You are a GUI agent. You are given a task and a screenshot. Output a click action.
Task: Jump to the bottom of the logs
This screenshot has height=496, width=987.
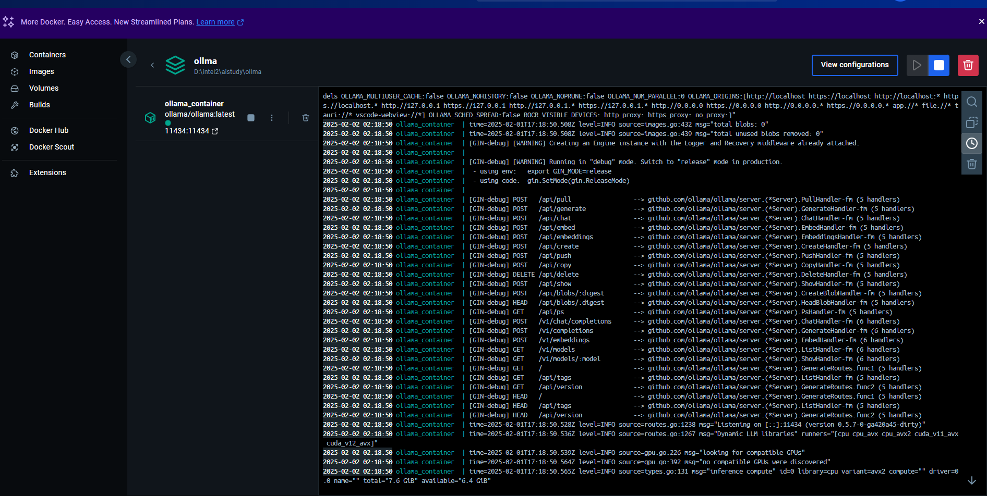coord(972,480)
